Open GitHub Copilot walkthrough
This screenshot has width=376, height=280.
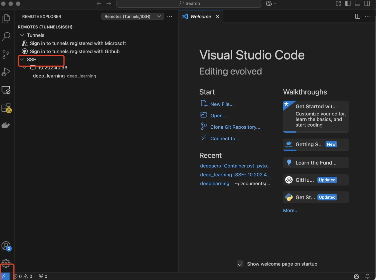click(x=316, y=180)
